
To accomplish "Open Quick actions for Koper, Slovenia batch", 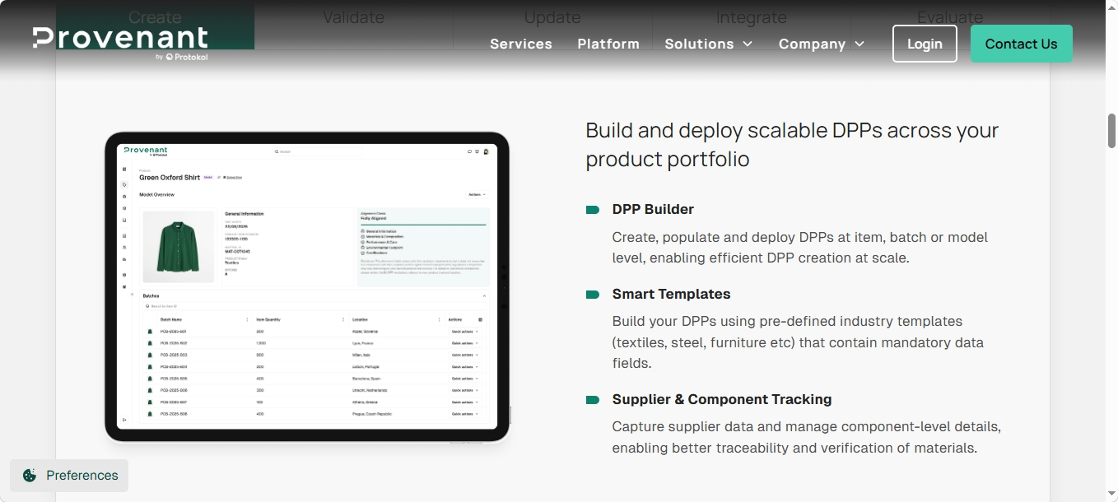I will pos(465,331).
